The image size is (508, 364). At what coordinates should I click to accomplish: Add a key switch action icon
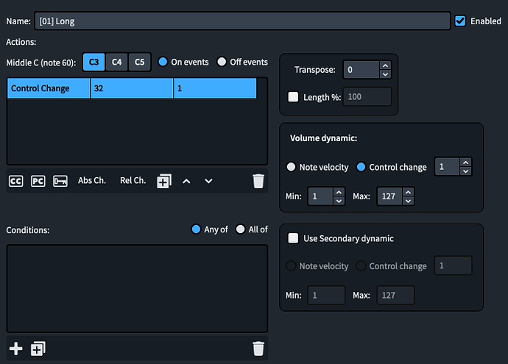coord(60,181)
